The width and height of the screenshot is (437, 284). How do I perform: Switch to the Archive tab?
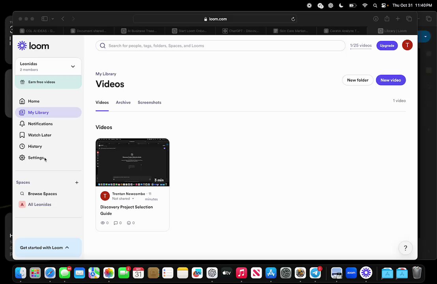click(x=123, y=102)
